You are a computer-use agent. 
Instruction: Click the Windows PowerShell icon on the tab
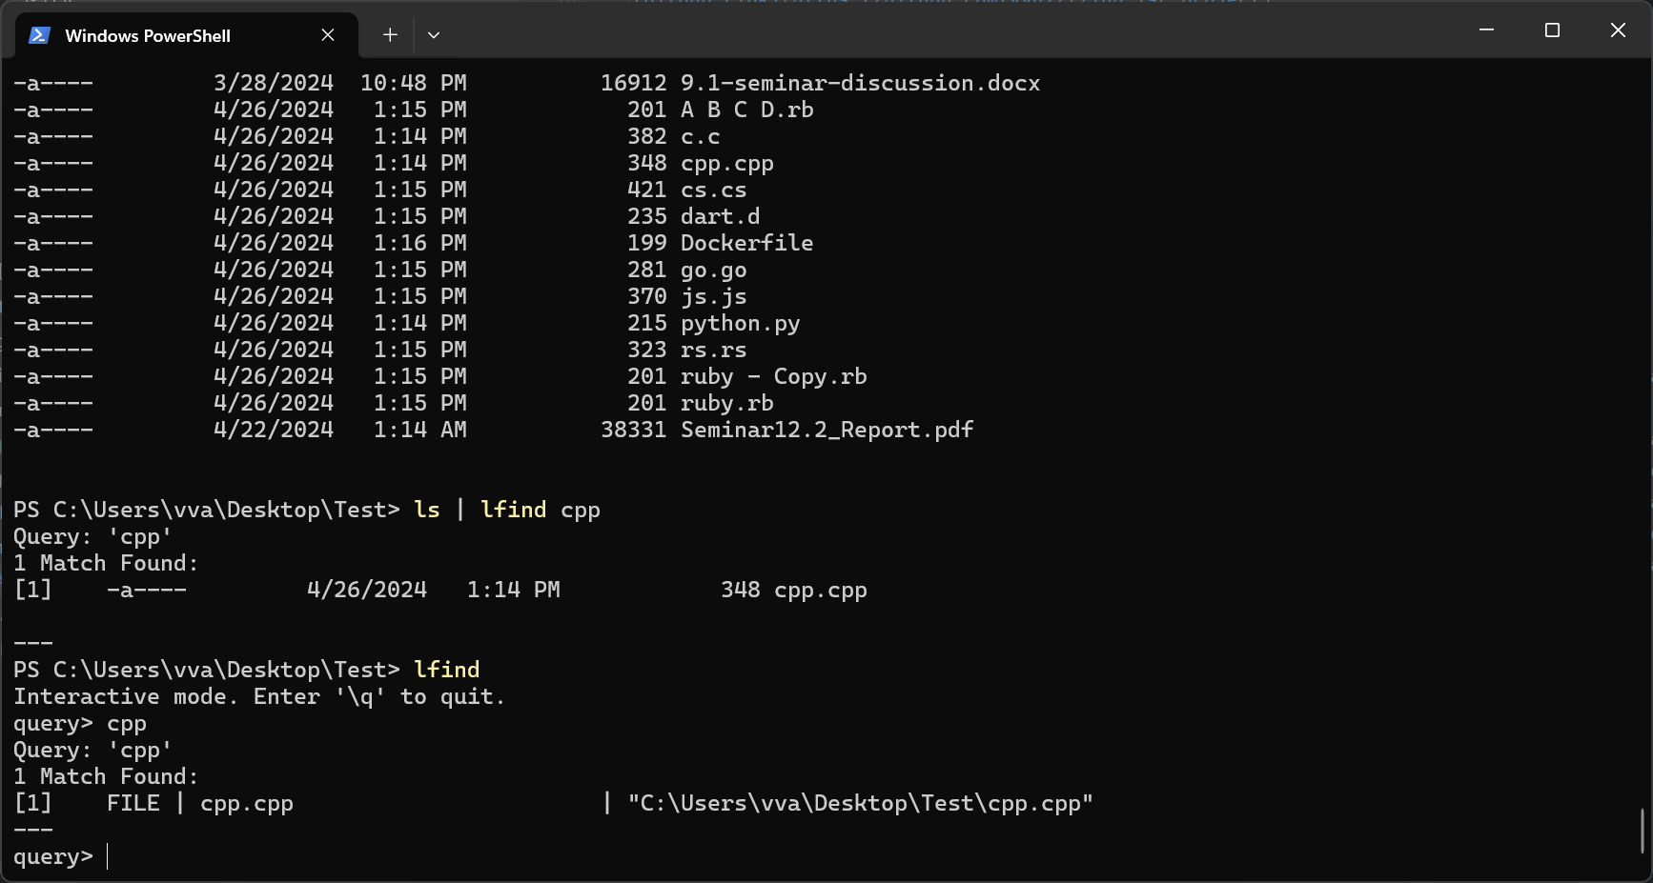tap(38, 35)
